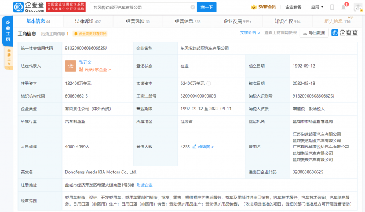Click the trend chart icon beside 4235
The height and width of the screenshot is (212, 365).
pyautogui.click(x=195, y=147)
